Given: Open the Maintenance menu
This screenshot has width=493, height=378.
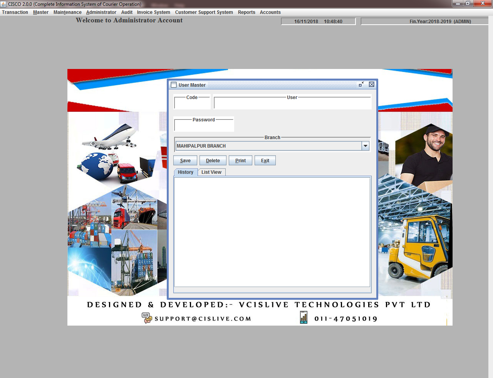Looking at the screenshot, I should tap(67, 12).
